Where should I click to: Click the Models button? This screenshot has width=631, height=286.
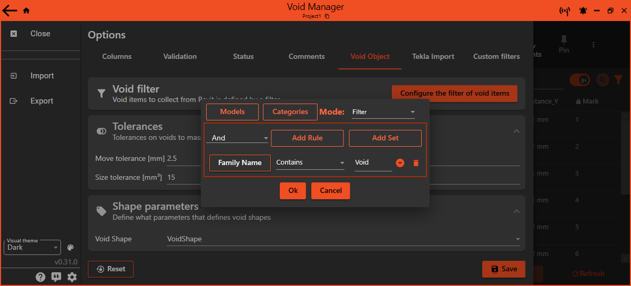(x=232, y=112)
